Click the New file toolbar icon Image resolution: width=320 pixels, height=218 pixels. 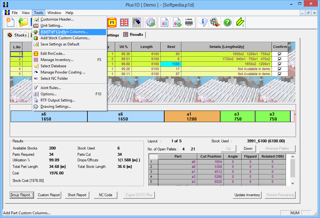point(10,22)
